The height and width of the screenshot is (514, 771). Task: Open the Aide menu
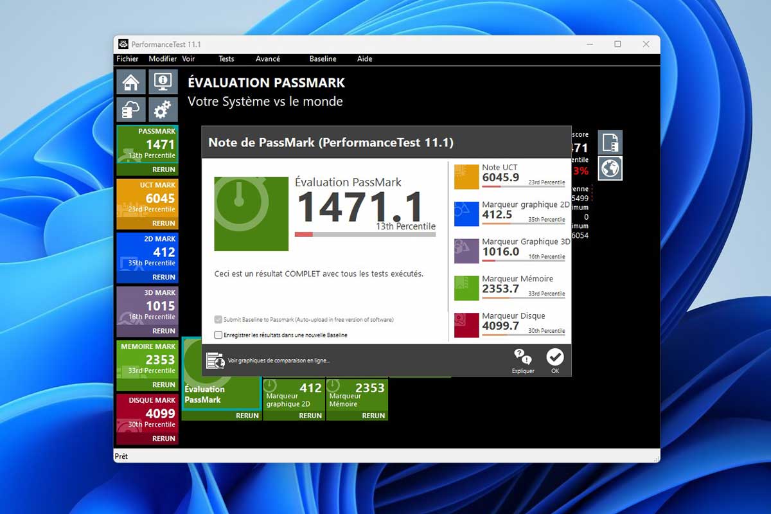click(x=365, y=58)
